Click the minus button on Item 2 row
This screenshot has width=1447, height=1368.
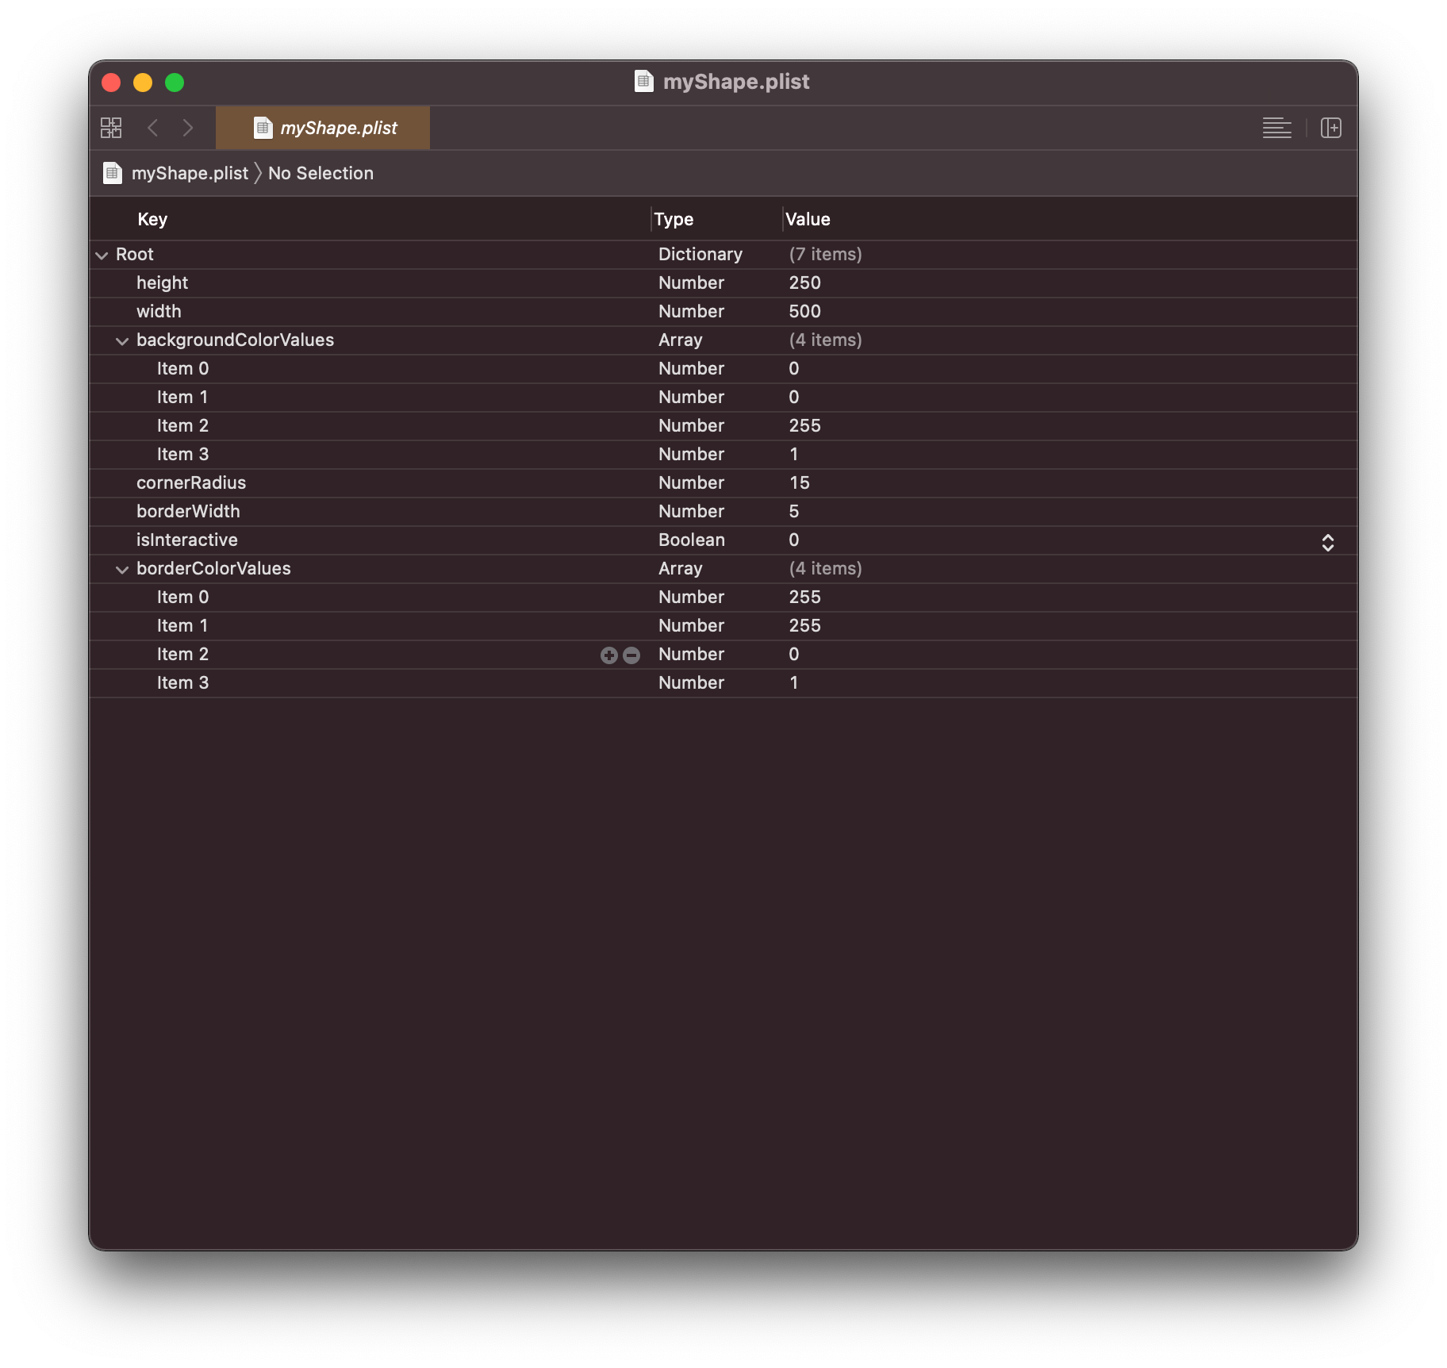[x=631, y=655]
